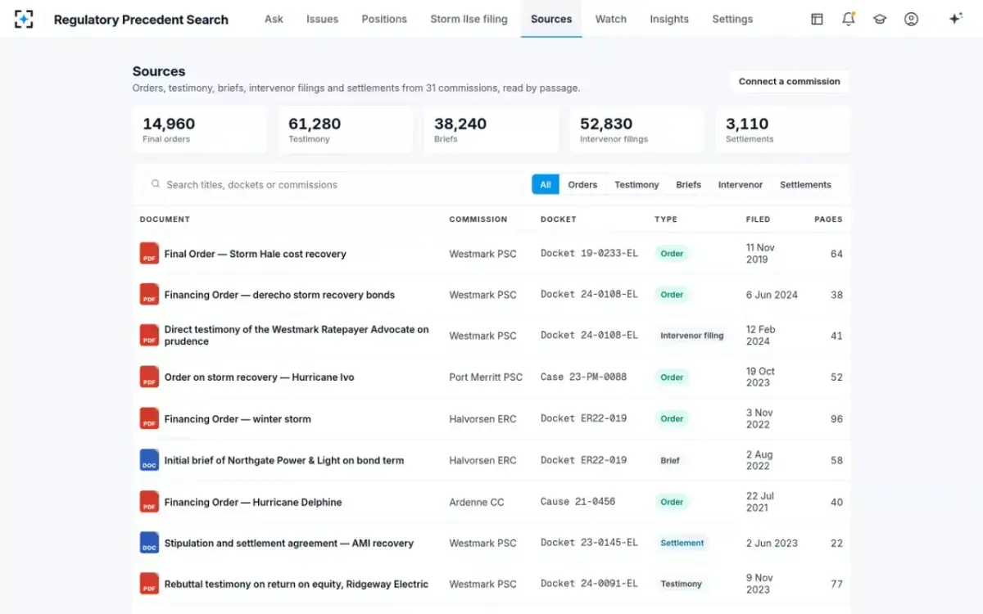Click the PDF icon for derecho storm recovery bonds
The image size is (983, 614).
pos(149,295)
